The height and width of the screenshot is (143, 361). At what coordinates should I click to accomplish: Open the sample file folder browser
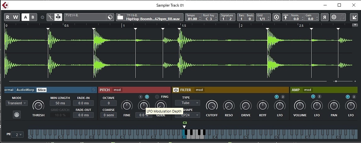click(120, 17)
